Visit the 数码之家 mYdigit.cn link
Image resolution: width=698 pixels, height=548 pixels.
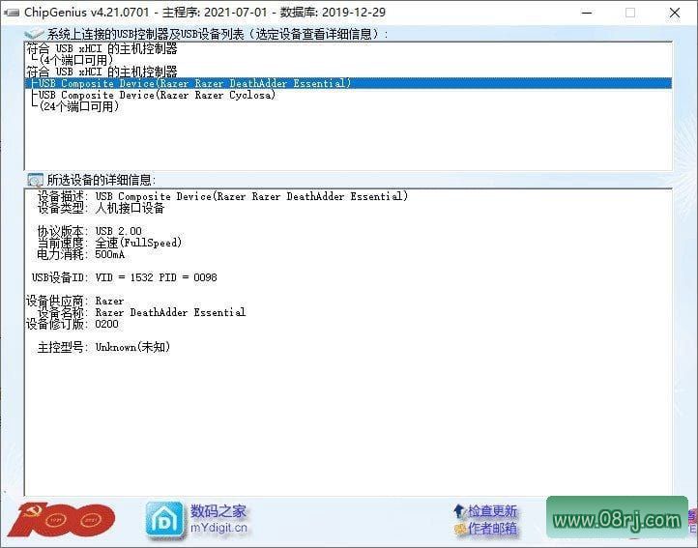218,519
